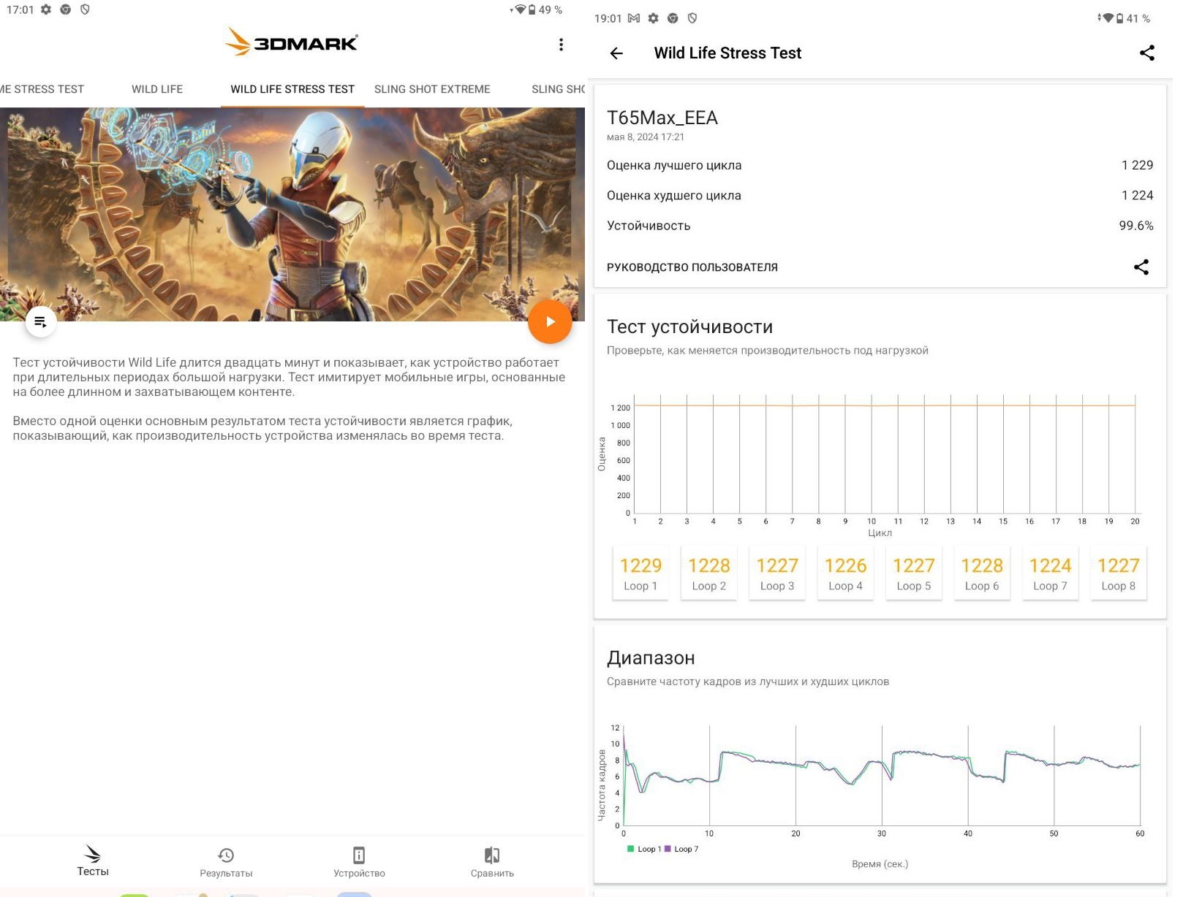Click the shield icon in left status bar
Screen dimensions: 1202x897
coord(85,9)
